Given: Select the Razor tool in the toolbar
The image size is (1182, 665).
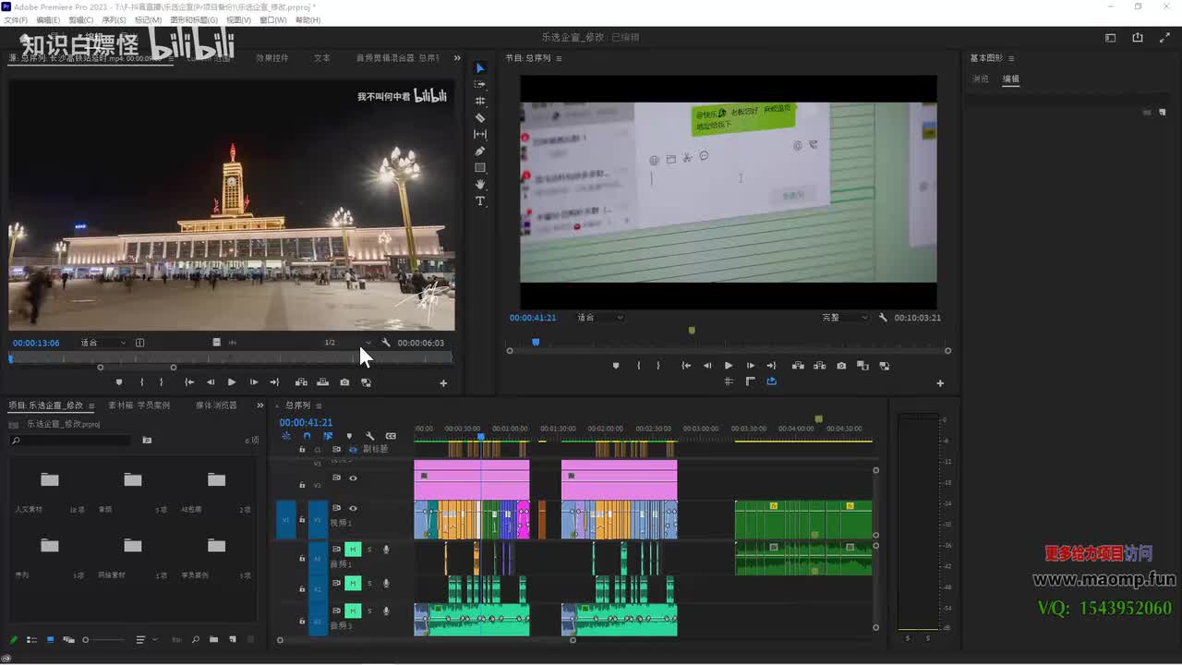Looking at the screenshot, I should (480, 118).
